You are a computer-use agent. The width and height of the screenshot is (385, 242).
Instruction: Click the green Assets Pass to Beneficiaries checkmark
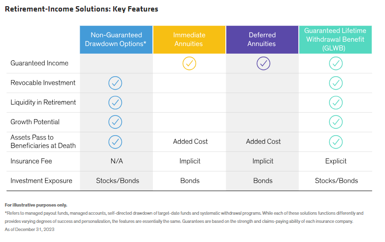tap(336, 142)
